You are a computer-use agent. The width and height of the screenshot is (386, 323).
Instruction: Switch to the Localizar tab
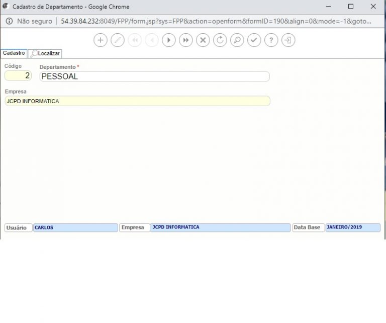pos(45,53)
